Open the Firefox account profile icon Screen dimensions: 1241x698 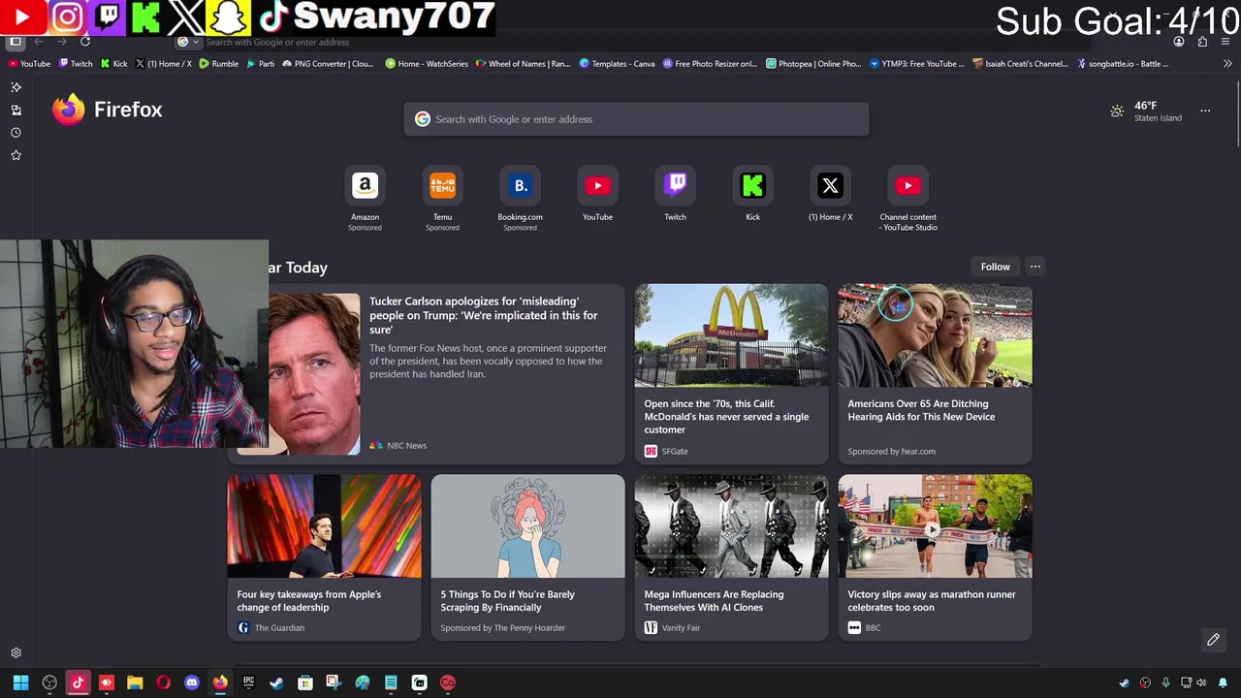tap(1179, 42)
